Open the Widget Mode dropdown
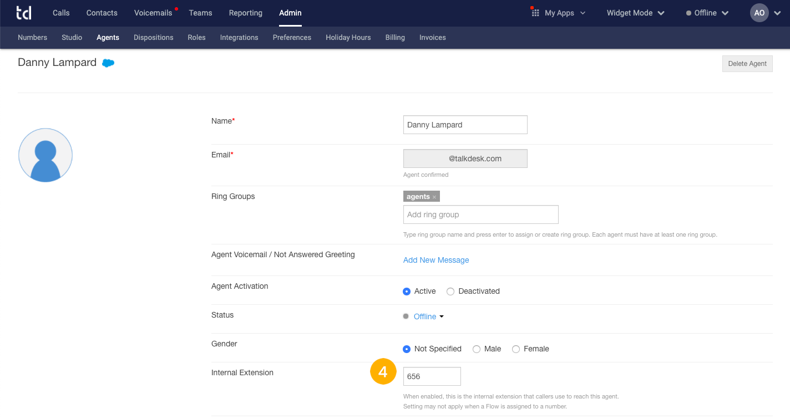This screenshot has height=419, width=790. 636,13
